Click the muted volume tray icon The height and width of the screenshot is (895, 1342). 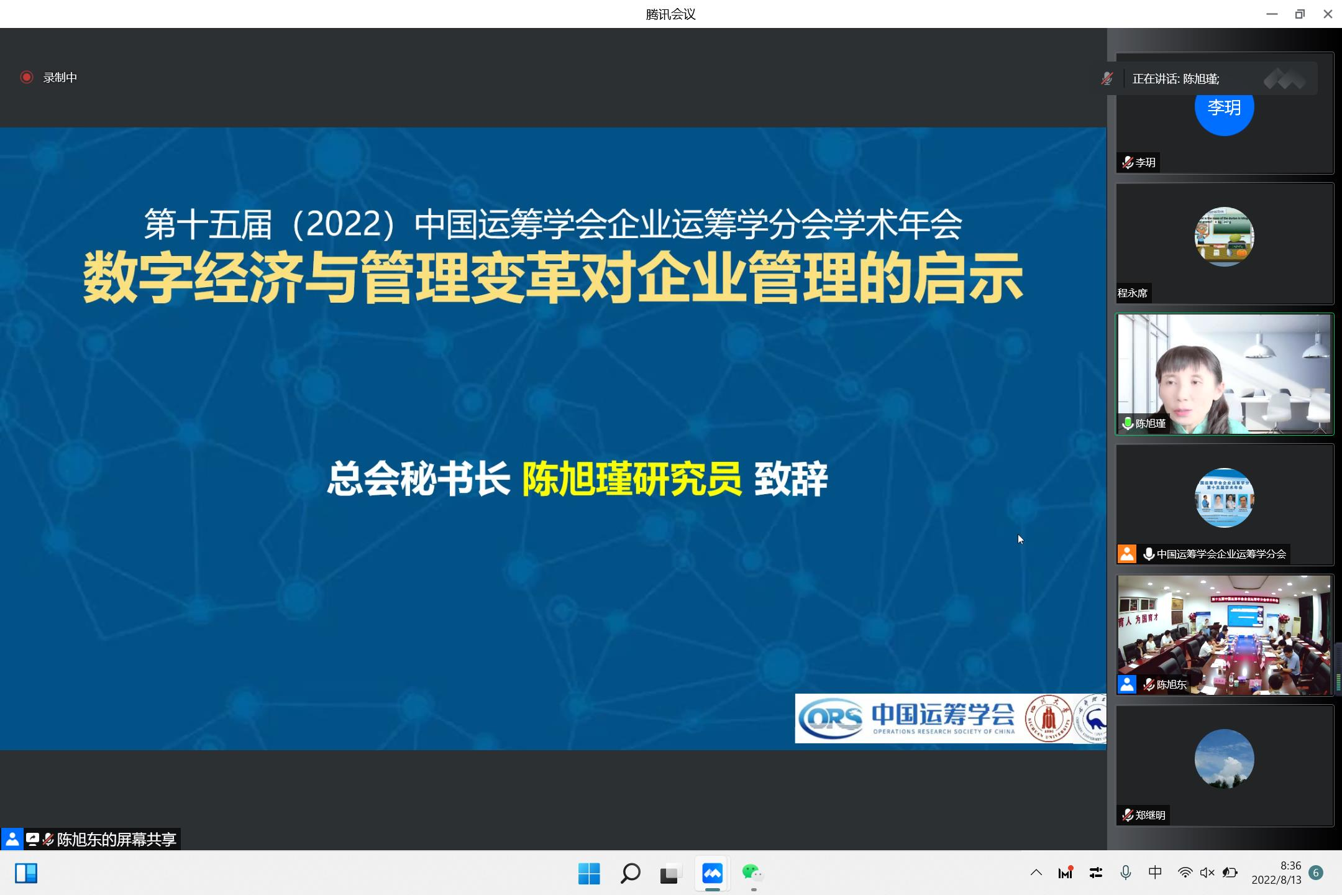click(x=1207, y=873)
